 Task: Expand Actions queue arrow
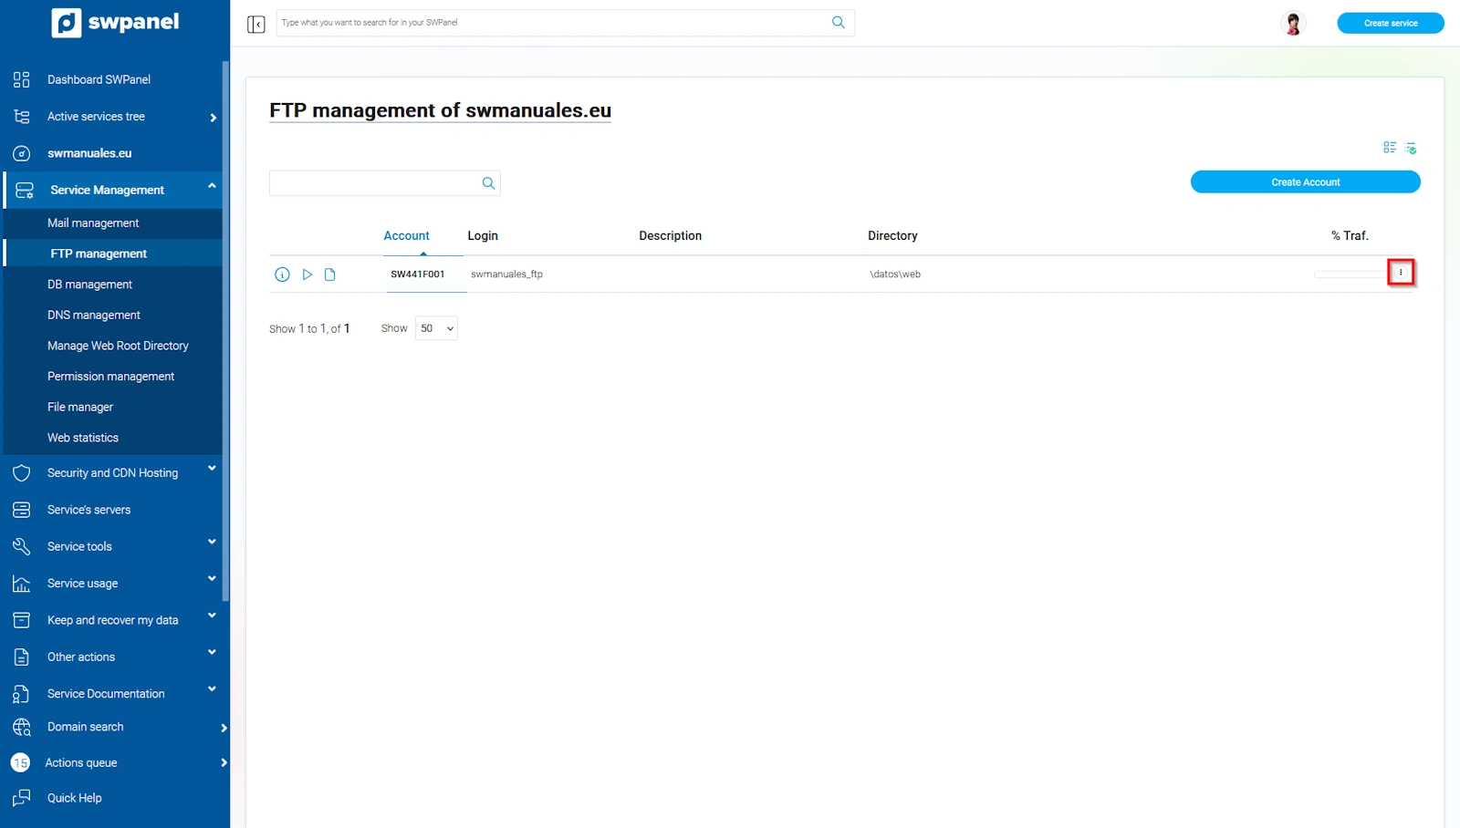[224, 762]
